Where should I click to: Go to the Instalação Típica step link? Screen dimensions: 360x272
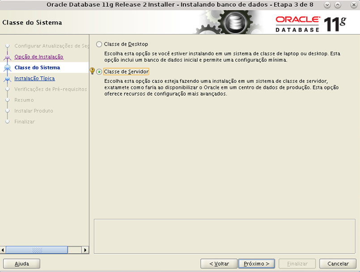click(34, 79)
